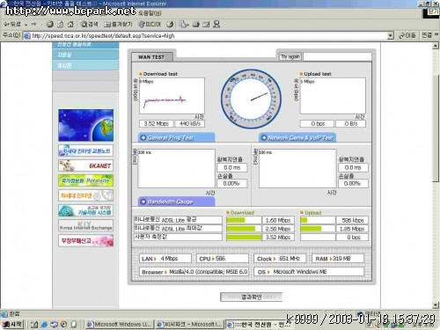This screenshot has width=440, height=330.
Task: Click the Print toolbar icon
Action: 196,25
